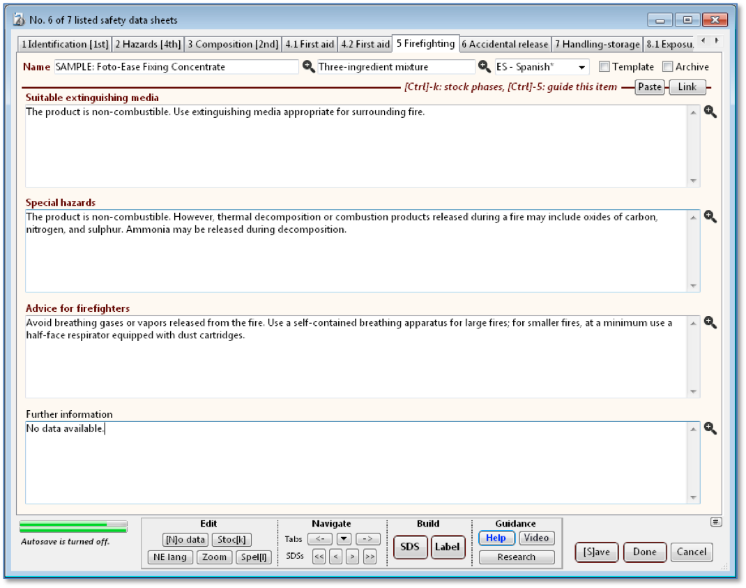Click the application icon in title bar
The image size is (746, 588).
19,20
